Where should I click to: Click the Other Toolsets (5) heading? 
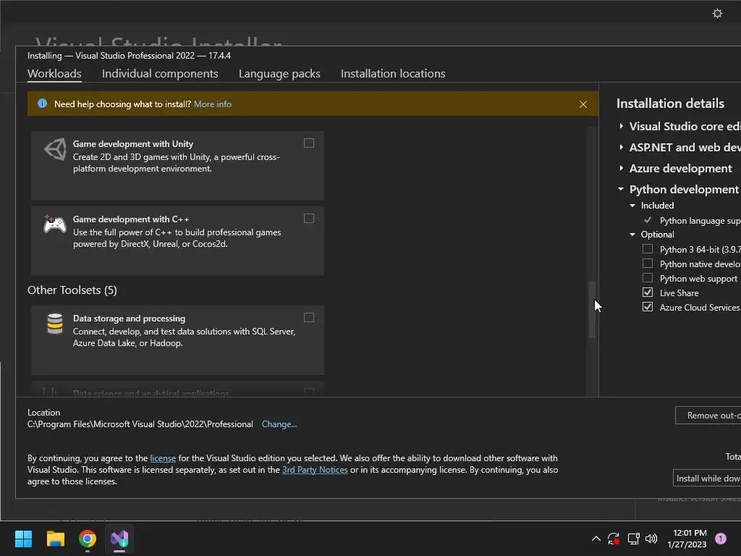(72, 290)
